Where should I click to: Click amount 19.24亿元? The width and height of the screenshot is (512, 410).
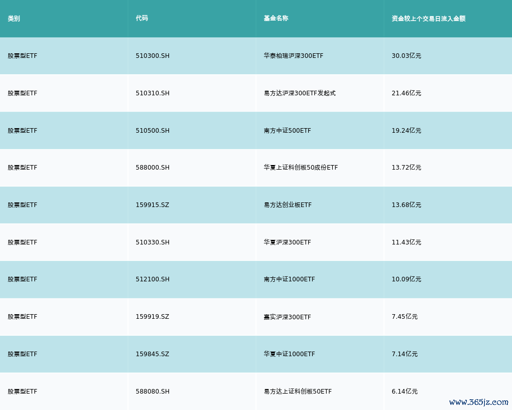[x=406, y=131]
